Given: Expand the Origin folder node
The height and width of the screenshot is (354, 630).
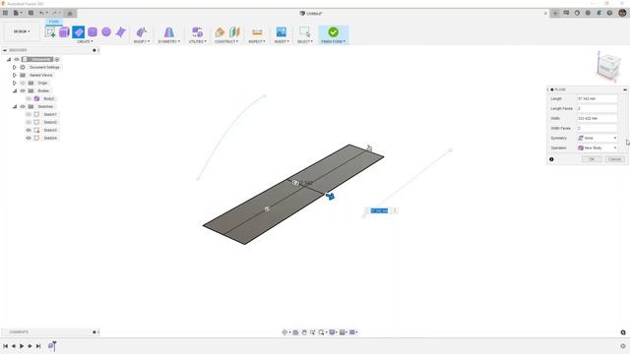Looking at the screenshot, I should [15, 83].
